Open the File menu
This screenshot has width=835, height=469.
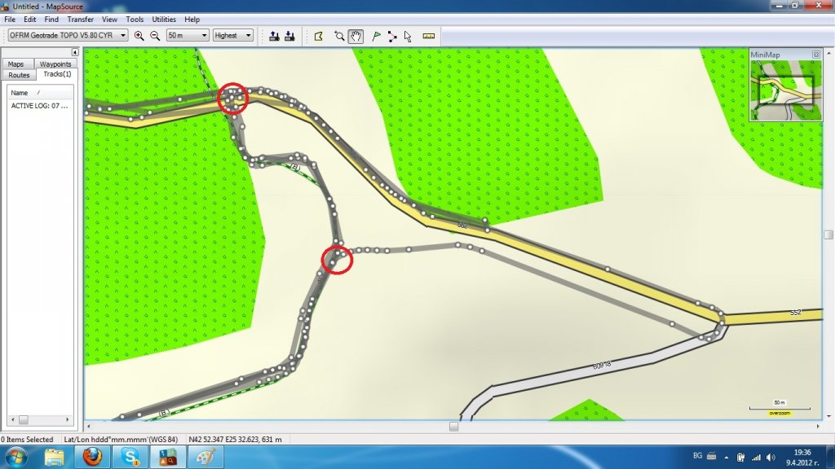(x=10, y=20)
